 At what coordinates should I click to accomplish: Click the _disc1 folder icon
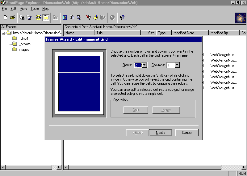point(15,38)
